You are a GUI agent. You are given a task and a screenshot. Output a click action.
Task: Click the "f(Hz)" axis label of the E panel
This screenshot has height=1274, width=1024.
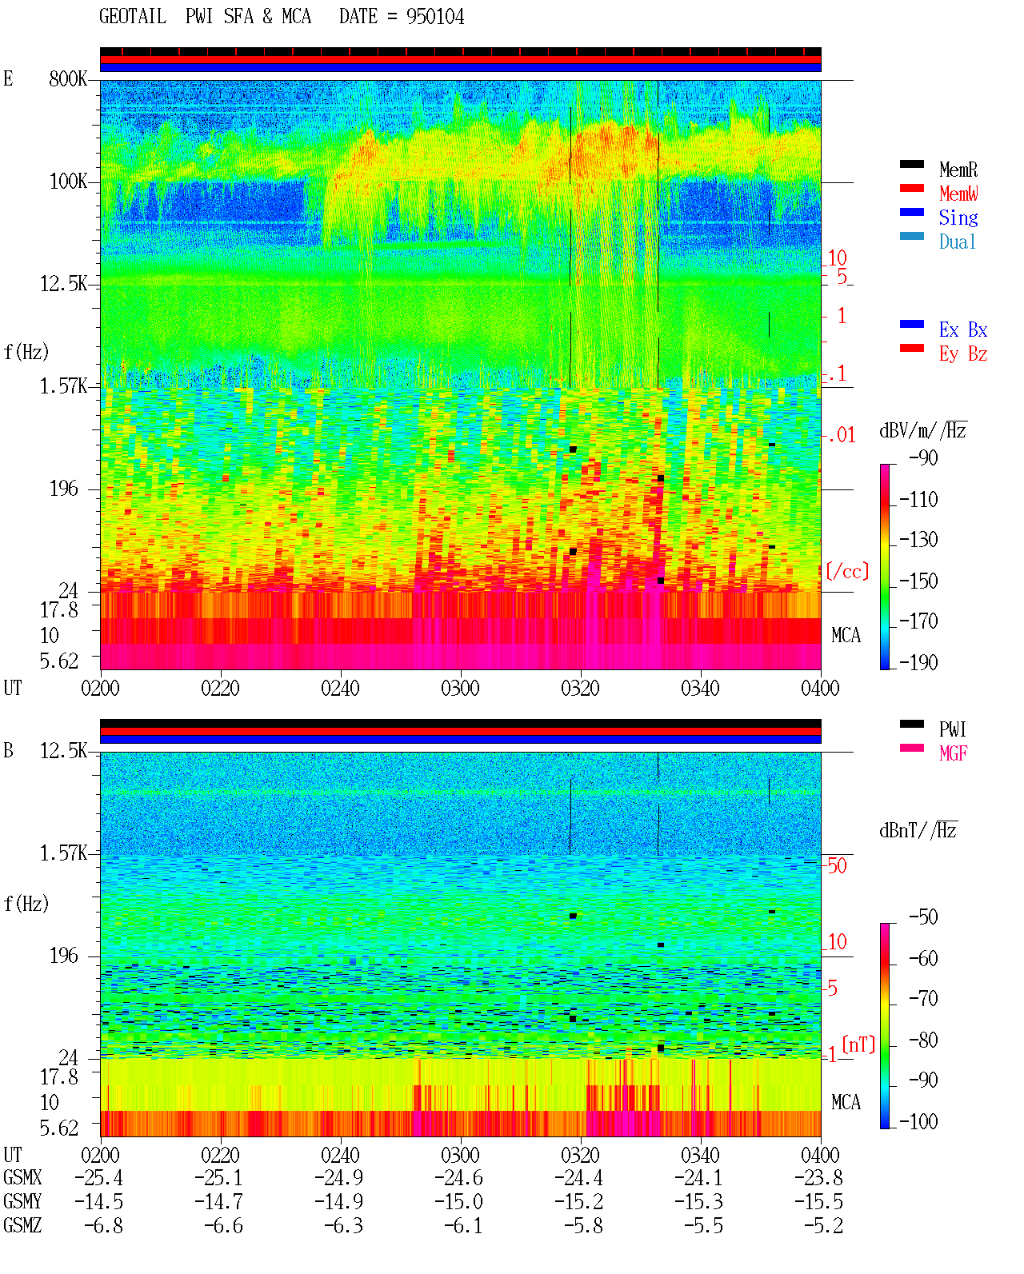[26, 352]
